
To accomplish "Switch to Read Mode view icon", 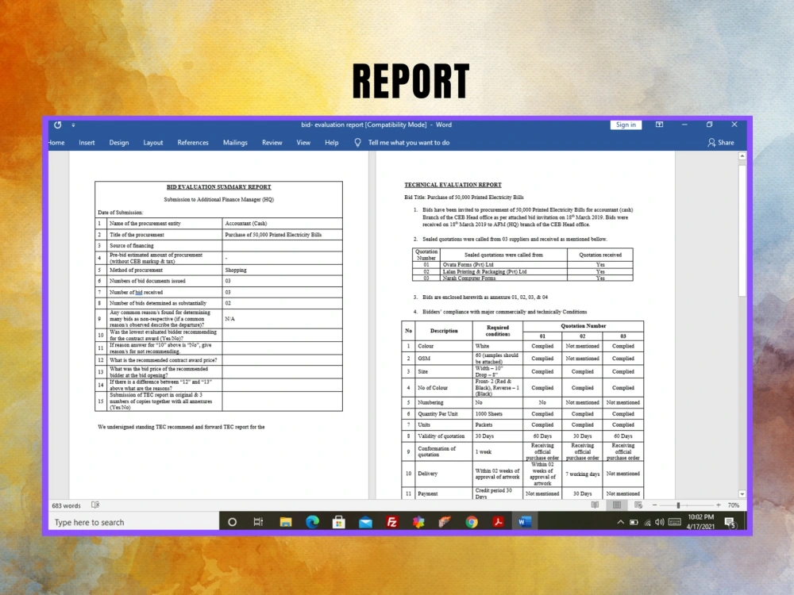I will click(595, 505).
